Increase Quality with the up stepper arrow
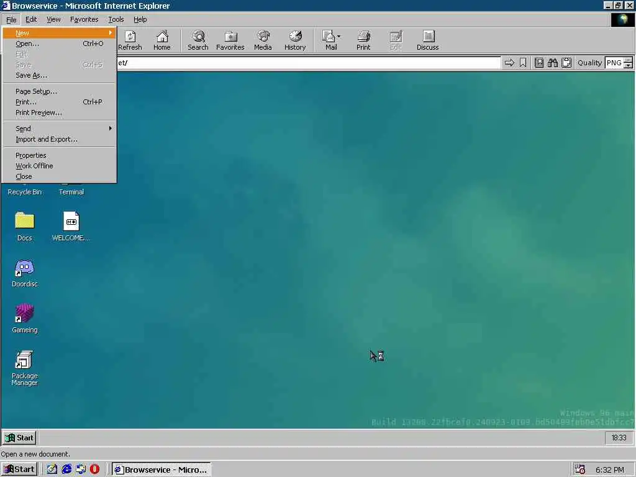Viewport: 636px width, 477px height. (629, 60)
